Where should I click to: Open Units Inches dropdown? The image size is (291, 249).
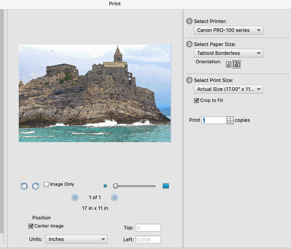(76, 239)
